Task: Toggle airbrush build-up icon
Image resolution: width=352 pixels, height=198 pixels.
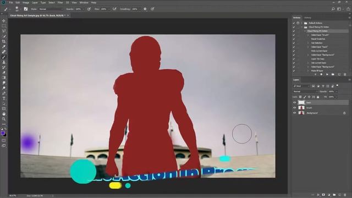Action: click(x=115, y=9)
